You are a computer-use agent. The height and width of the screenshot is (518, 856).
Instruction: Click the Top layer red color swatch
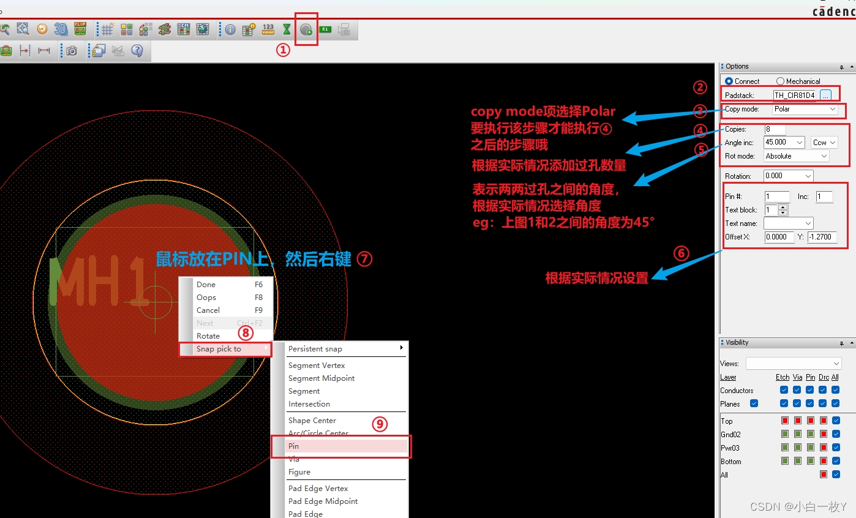coord(784,421)
